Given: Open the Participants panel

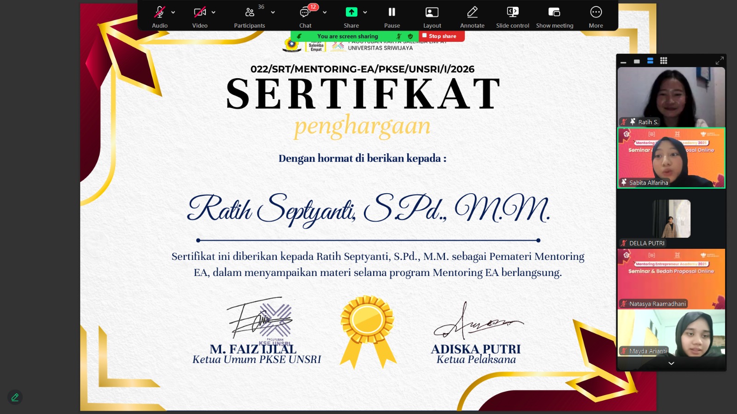Looking at the screenshot, I should 250,16.
